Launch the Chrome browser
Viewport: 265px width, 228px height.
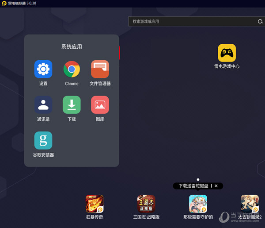tap(72, 69)
